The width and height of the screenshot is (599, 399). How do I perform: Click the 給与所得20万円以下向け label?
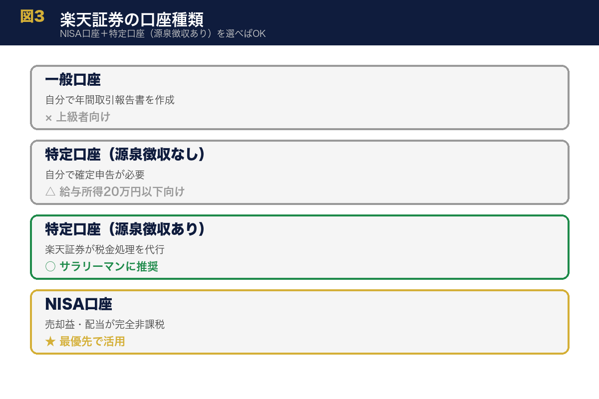pyautogui.click(x=122, y=192)
